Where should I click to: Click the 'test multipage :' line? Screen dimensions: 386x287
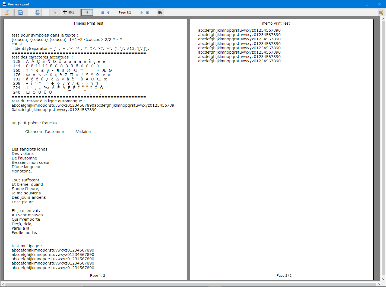point(27,246)
